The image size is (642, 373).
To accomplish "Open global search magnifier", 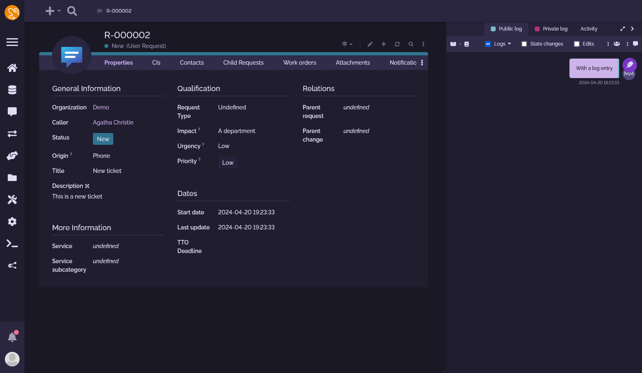I will point(72,11).
